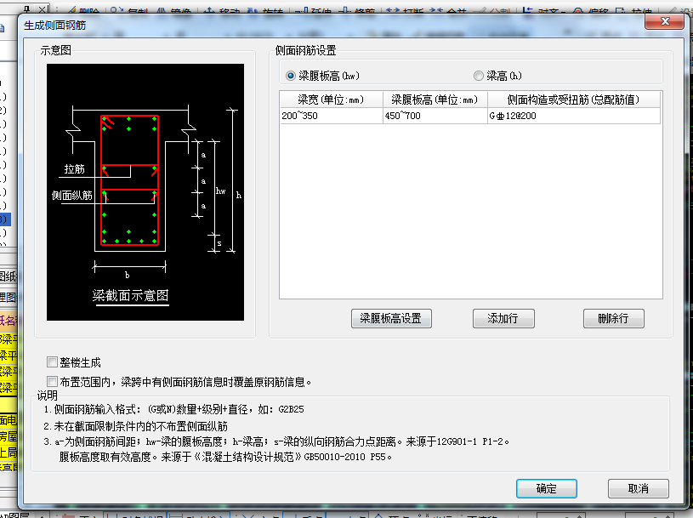Click the 生成侧面钢筋 title bar
Viewport: 693px width, 518px height.
coord(332,26)
